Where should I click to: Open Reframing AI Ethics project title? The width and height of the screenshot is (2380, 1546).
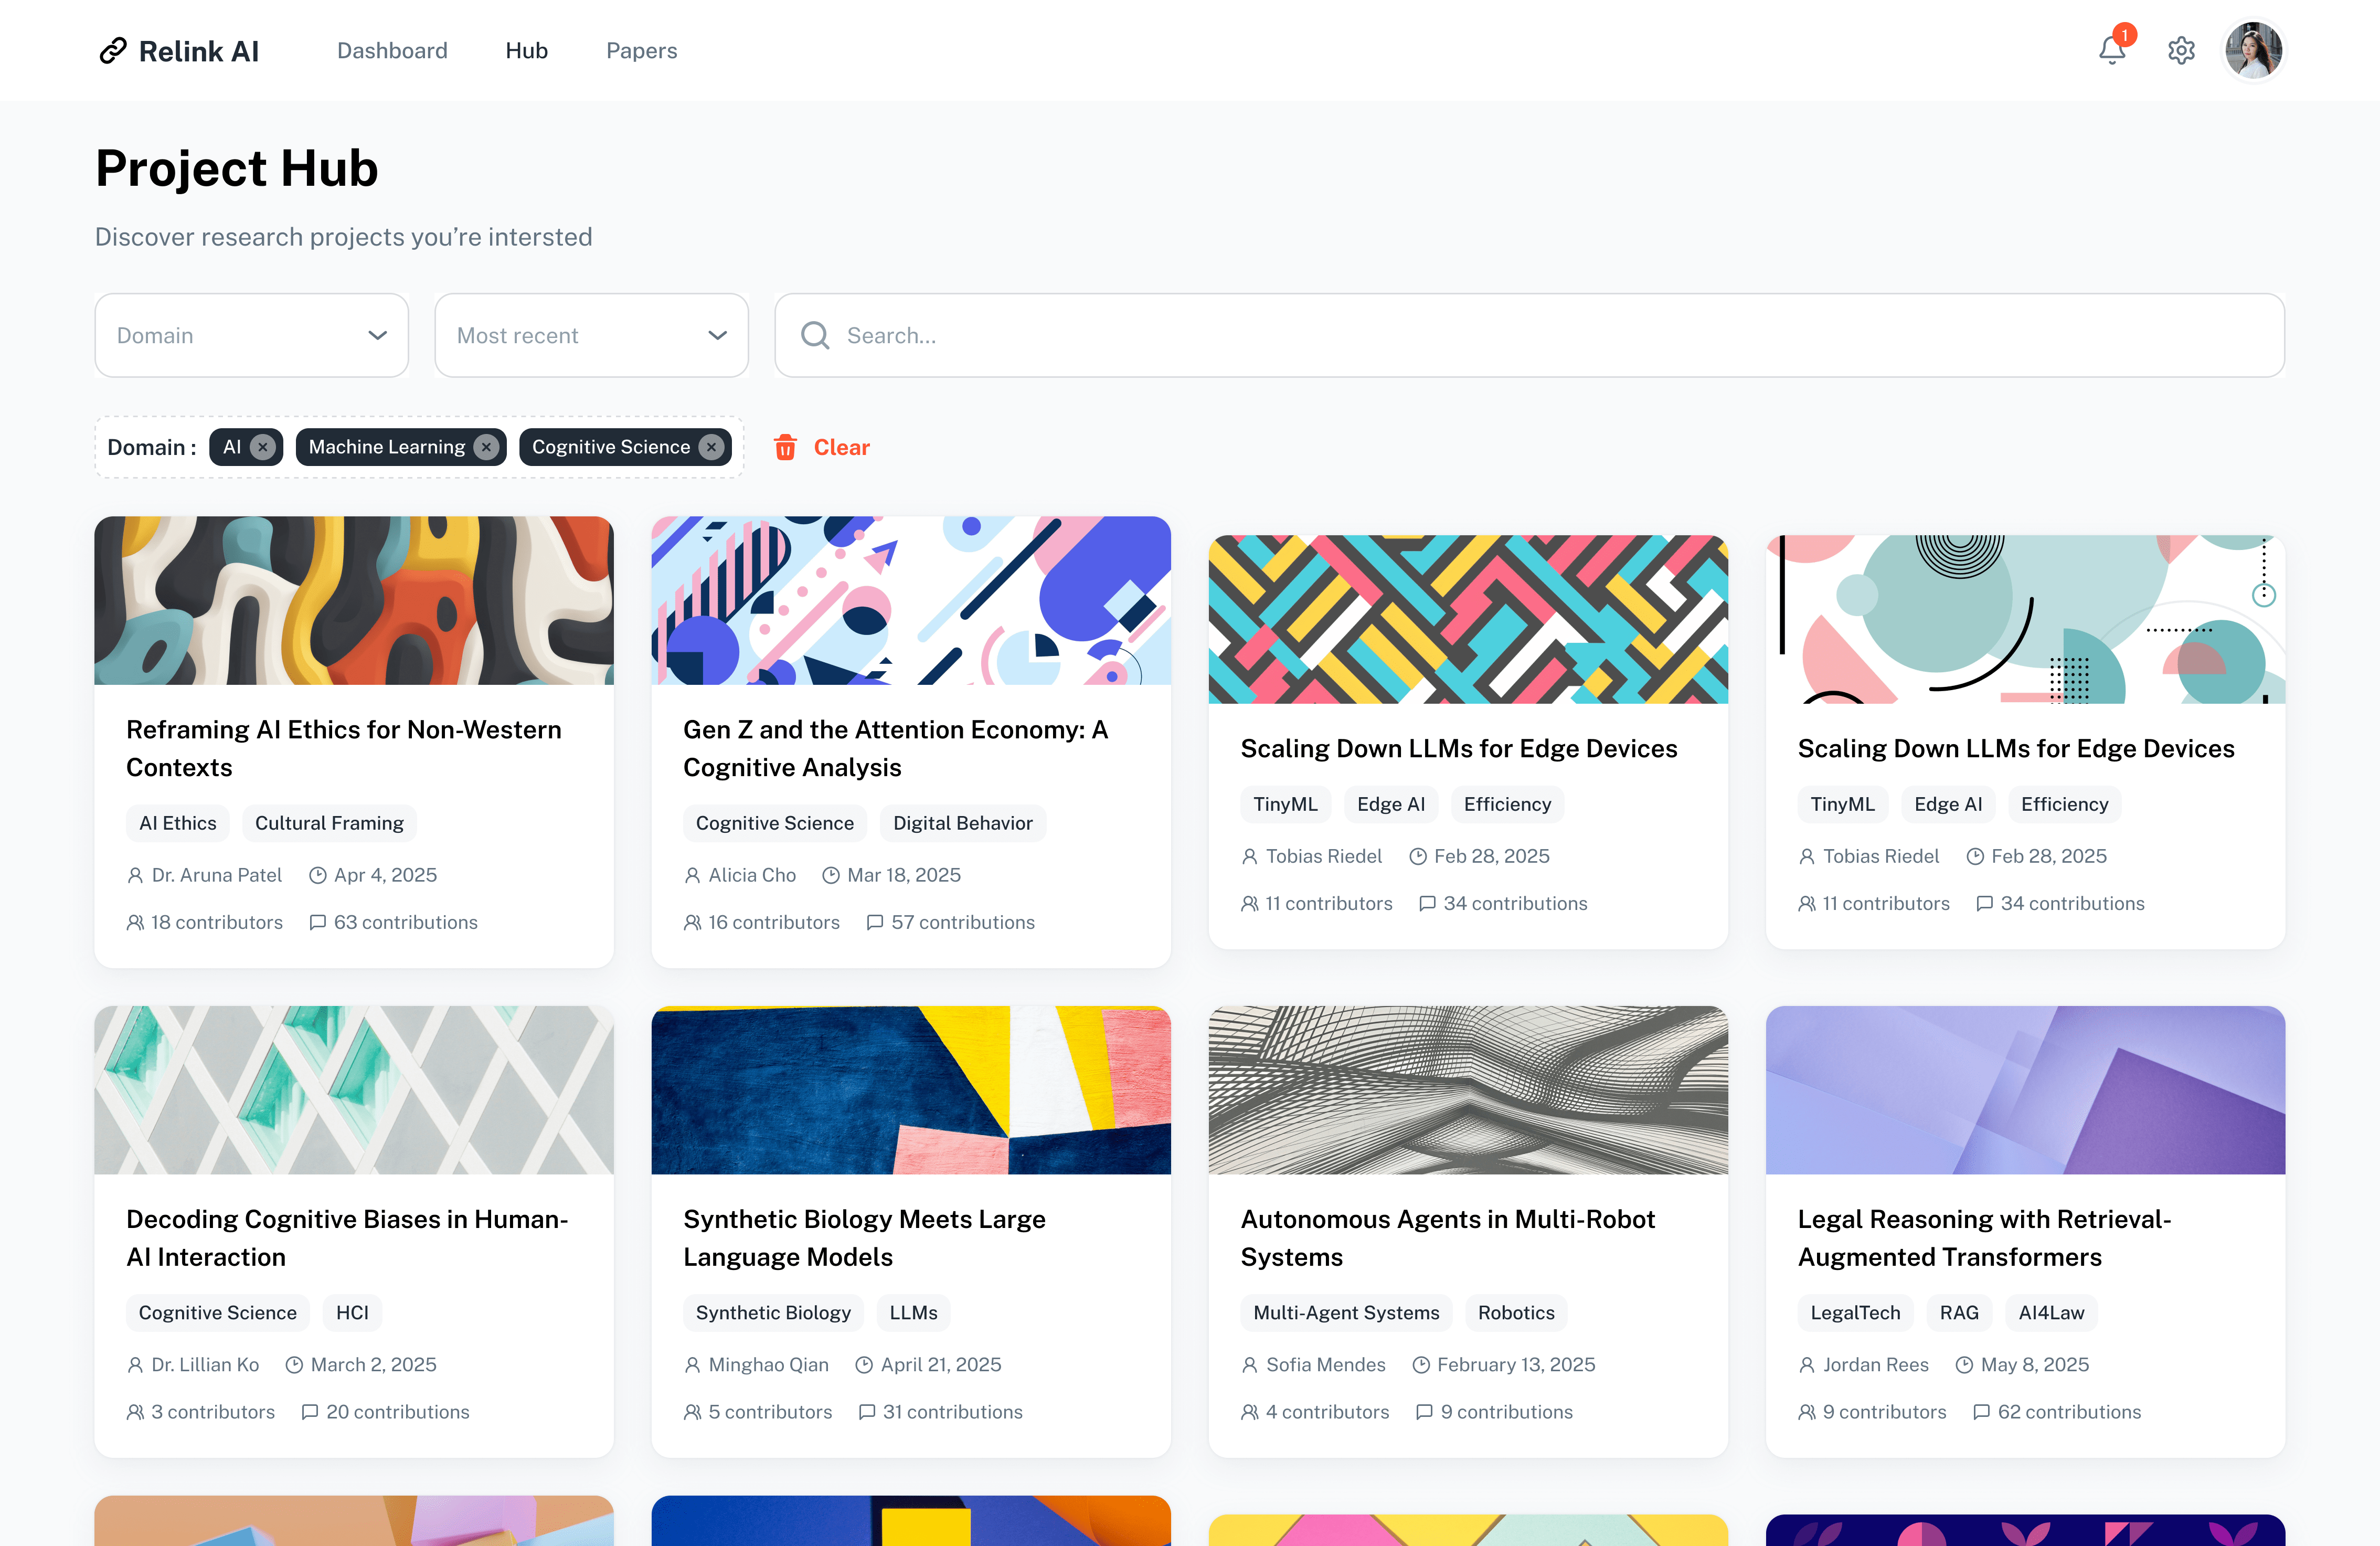(x=343, y=748)
